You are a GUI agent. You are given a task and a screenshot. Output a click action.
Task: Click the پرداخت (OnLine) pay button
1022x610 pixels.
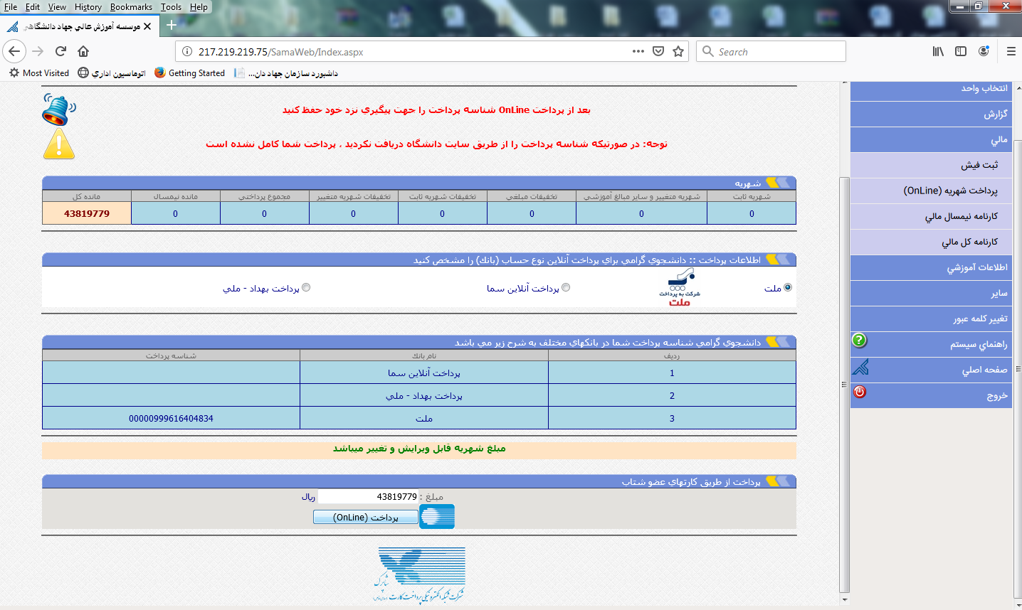click(366, 518)
